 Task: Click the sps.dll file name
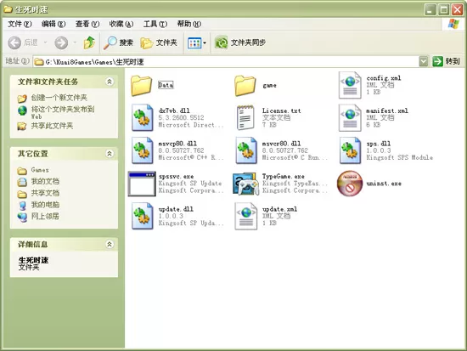click(378, 144)
